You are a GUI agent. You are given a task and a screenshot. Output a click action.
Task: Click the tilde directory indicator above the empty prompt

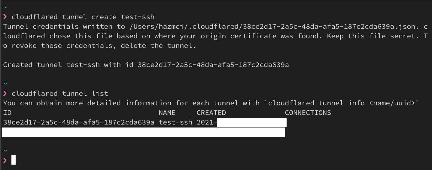(x=5, y=151)
